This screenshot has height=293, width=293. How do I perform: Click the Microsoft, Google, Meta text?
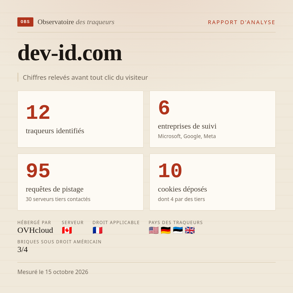click(187, 136)
